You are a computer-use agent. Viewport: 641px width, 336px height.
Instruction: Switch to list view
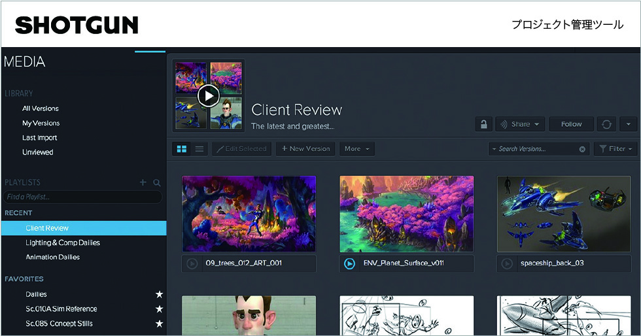click(x=199, y=149)
